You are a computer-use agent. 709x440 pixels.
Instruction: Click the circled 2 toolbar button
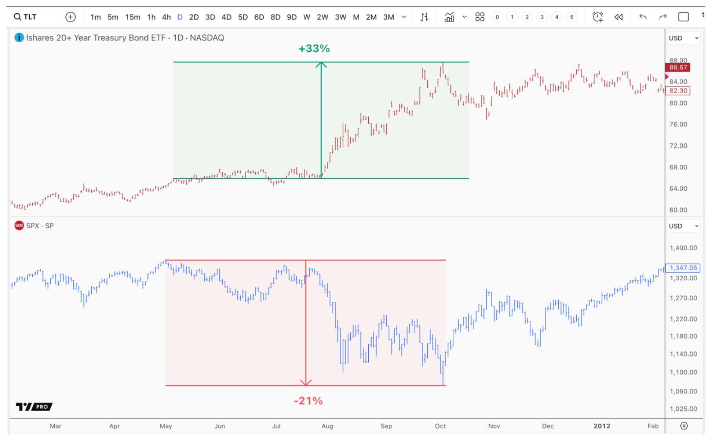pos(527,17)
